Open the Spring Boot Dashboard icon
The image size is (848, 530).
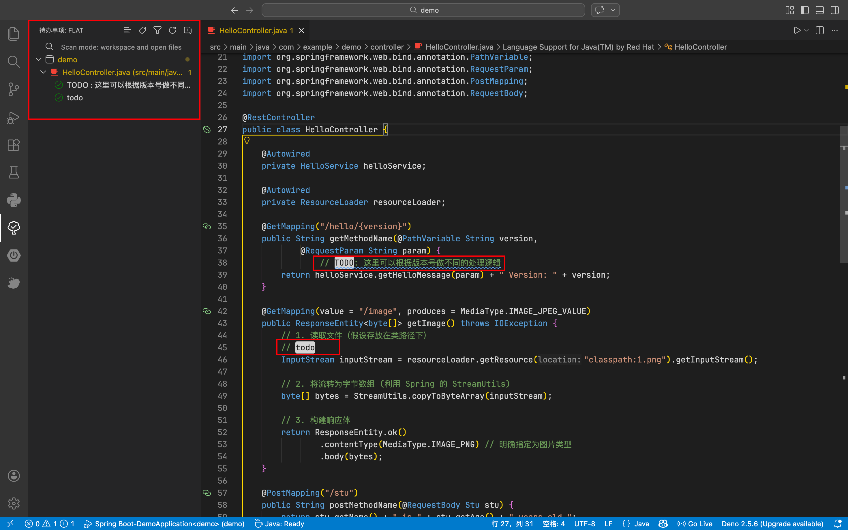pyautogui.click(x=14, y=255)
